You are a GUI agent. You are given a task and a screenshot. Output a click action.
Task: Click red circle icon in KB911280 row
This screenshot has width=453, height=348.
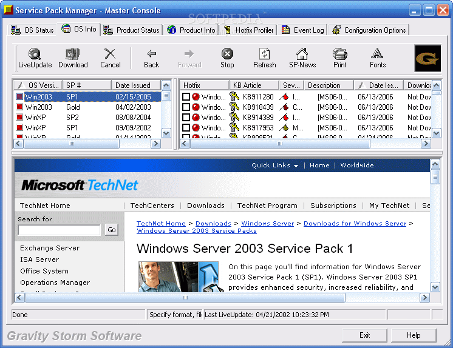pyautogui.click(x=196, y=96)
